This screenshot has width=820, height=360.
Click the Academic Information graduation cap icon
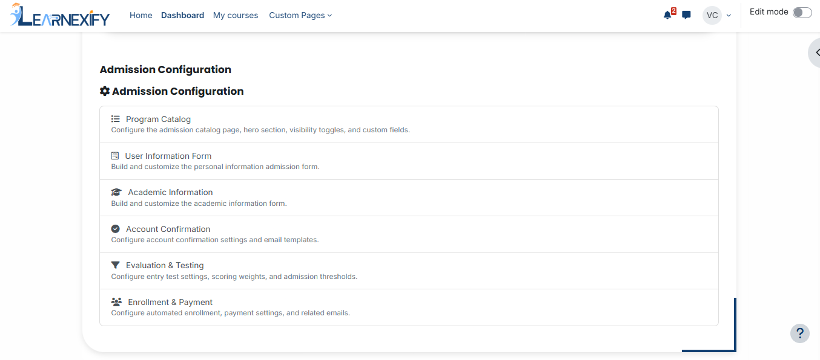coord(116,192)
